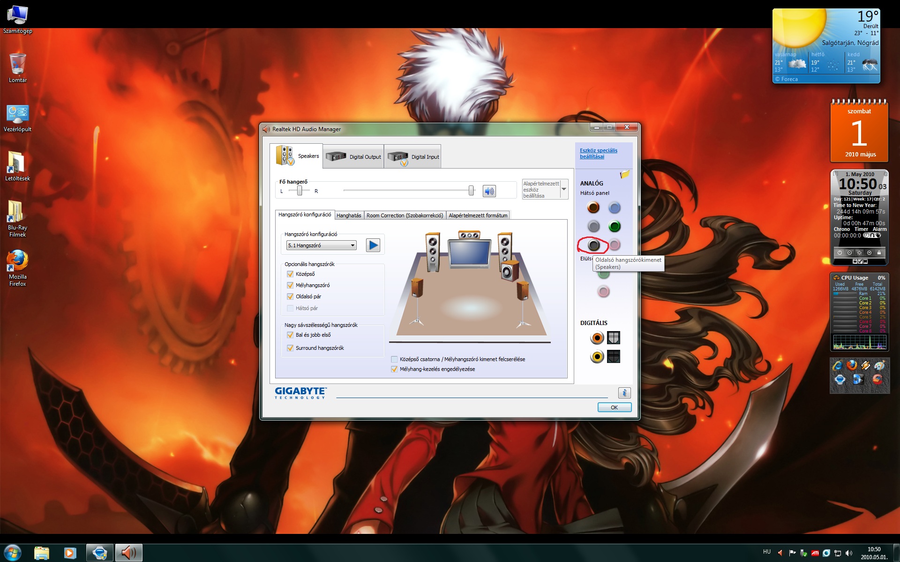Click the blue rear panel analog jack

[615, 207]
